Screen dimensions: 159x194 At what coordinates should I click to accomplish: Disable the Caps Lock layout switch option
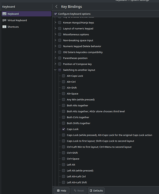[64, 129]
